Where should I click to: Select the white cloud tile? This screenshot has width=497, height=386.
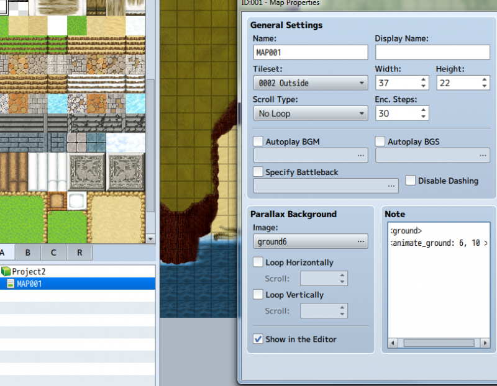click(125, 142)
